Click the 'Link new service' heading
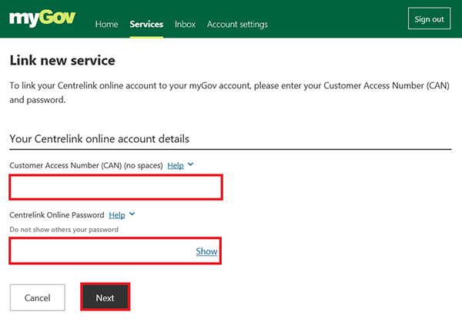 pos(62,60)
